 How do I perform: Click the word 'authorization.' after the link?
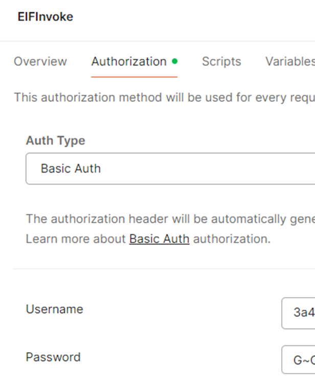point(232,239)
